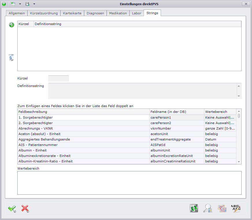This screenshot has height=220, width=252.
Task: Select row '2. Sorgeberechtigter'
Action: tap(127, 123)
